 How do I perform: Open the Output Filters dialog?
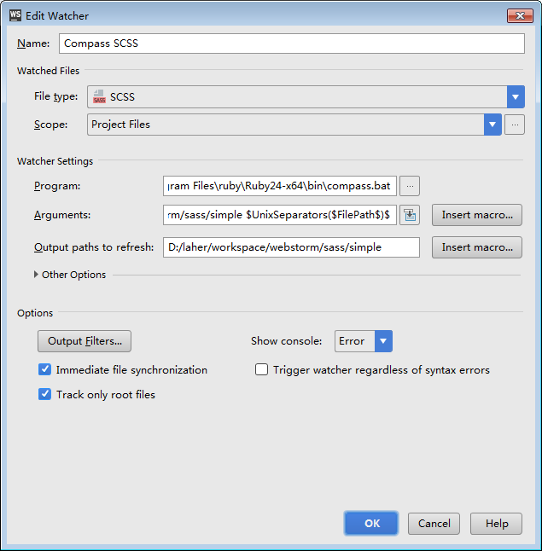(85, 341)
